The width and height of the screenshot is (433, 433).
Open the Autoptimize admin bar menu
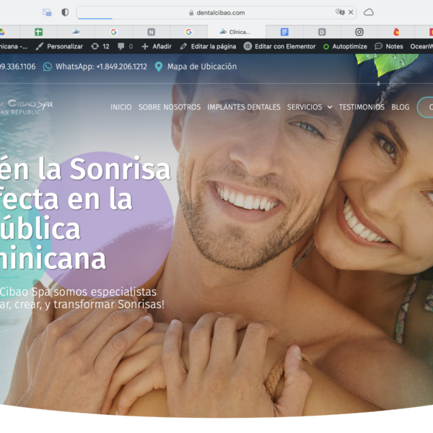click(345, 46)
